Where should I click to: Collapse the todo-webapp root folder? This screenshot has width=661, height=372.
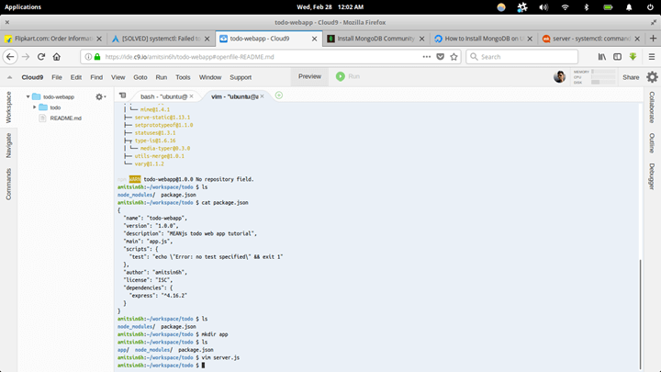28,96
